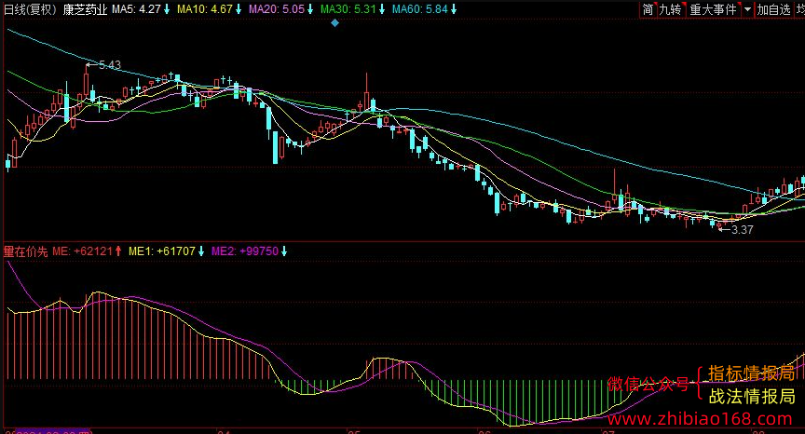Select the 康芝药业 stock name
This screenshot has height=434, width=805.
click(85, 9)
